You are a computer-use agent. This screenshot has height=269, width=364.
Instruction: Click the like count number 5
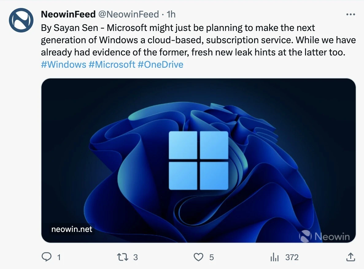[x=211, y=257]
